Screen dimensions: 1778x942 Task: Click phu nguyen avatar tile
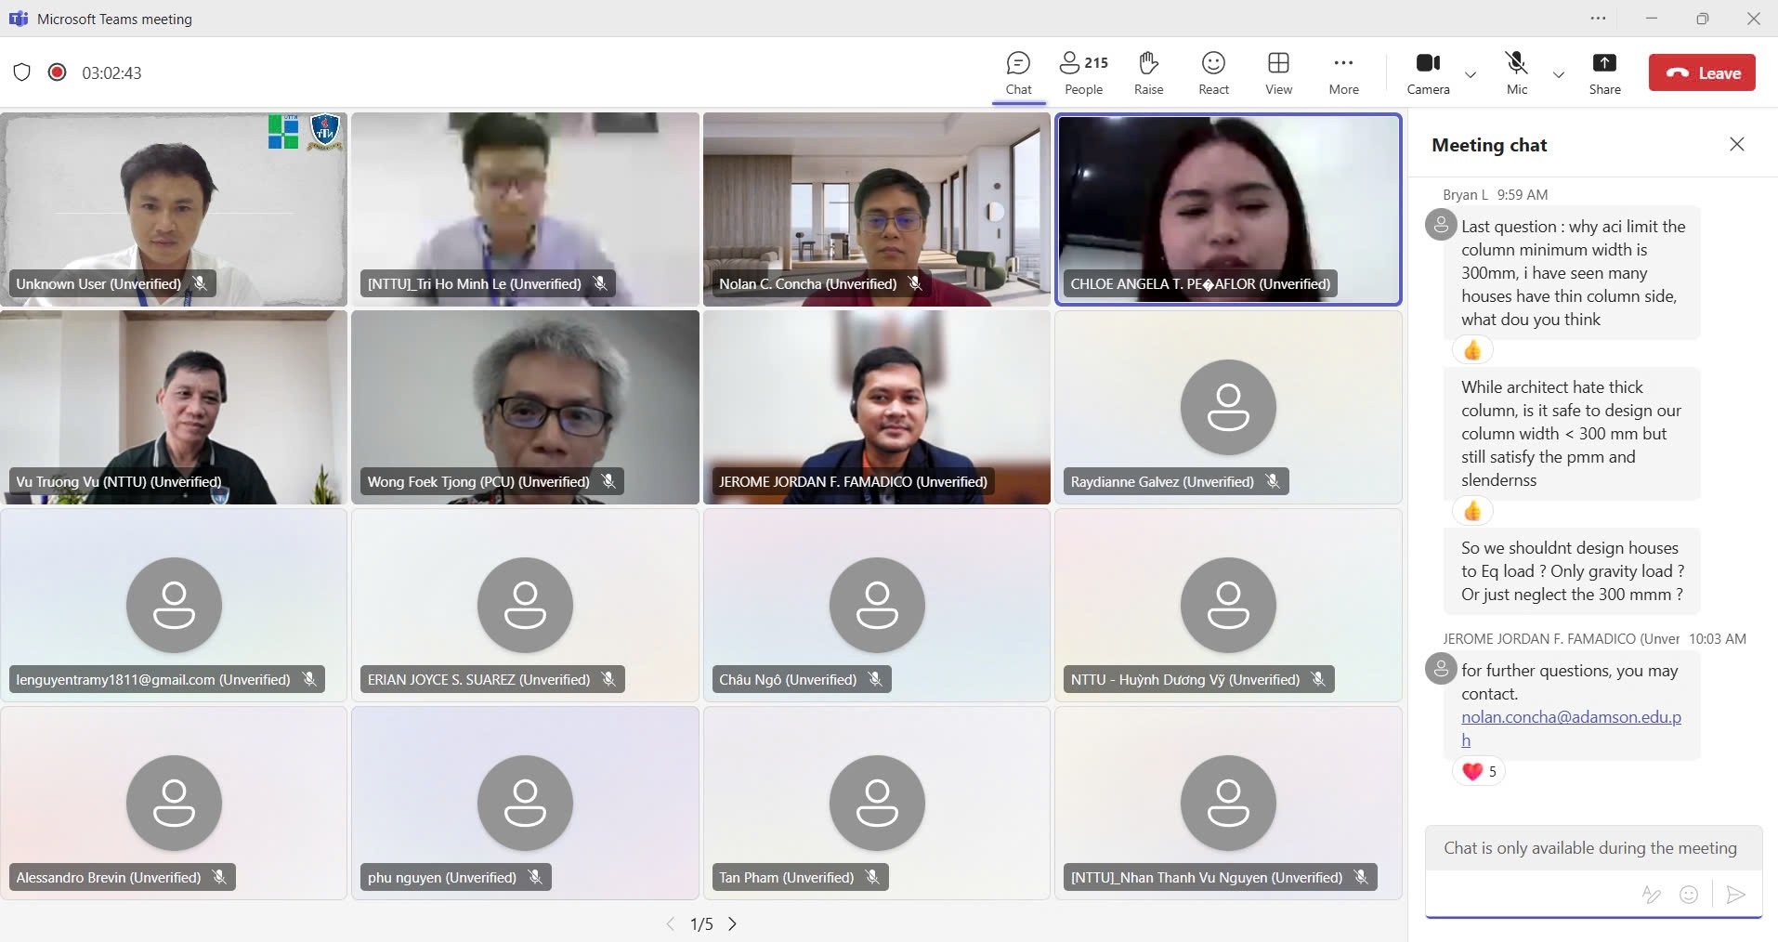tap(525, 803)
